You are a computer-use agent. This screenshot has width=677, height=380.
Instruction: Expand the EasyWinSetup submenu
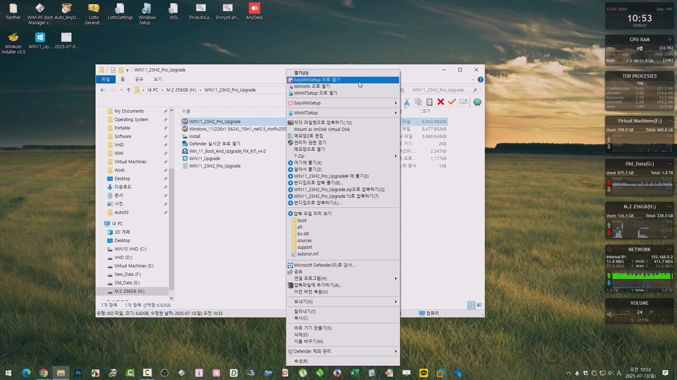(x=342, y=103)
